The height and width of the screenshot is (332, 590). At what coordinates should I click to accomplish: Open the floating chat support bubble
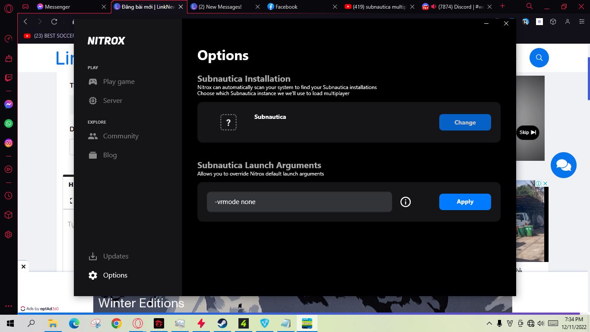coord(564,165)
